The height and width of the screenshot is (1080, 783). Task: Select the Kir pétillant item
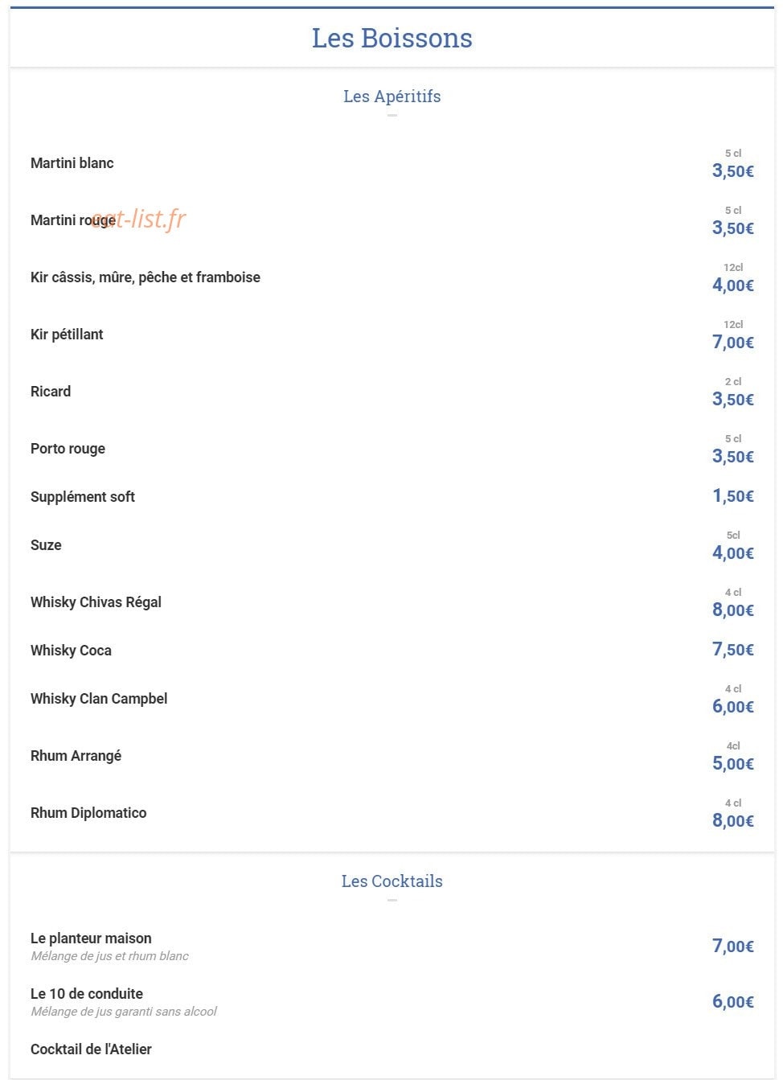(67, 335)
